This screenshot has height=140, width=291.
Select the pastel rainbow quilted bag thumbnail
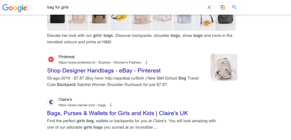click(x=78, y=21)
